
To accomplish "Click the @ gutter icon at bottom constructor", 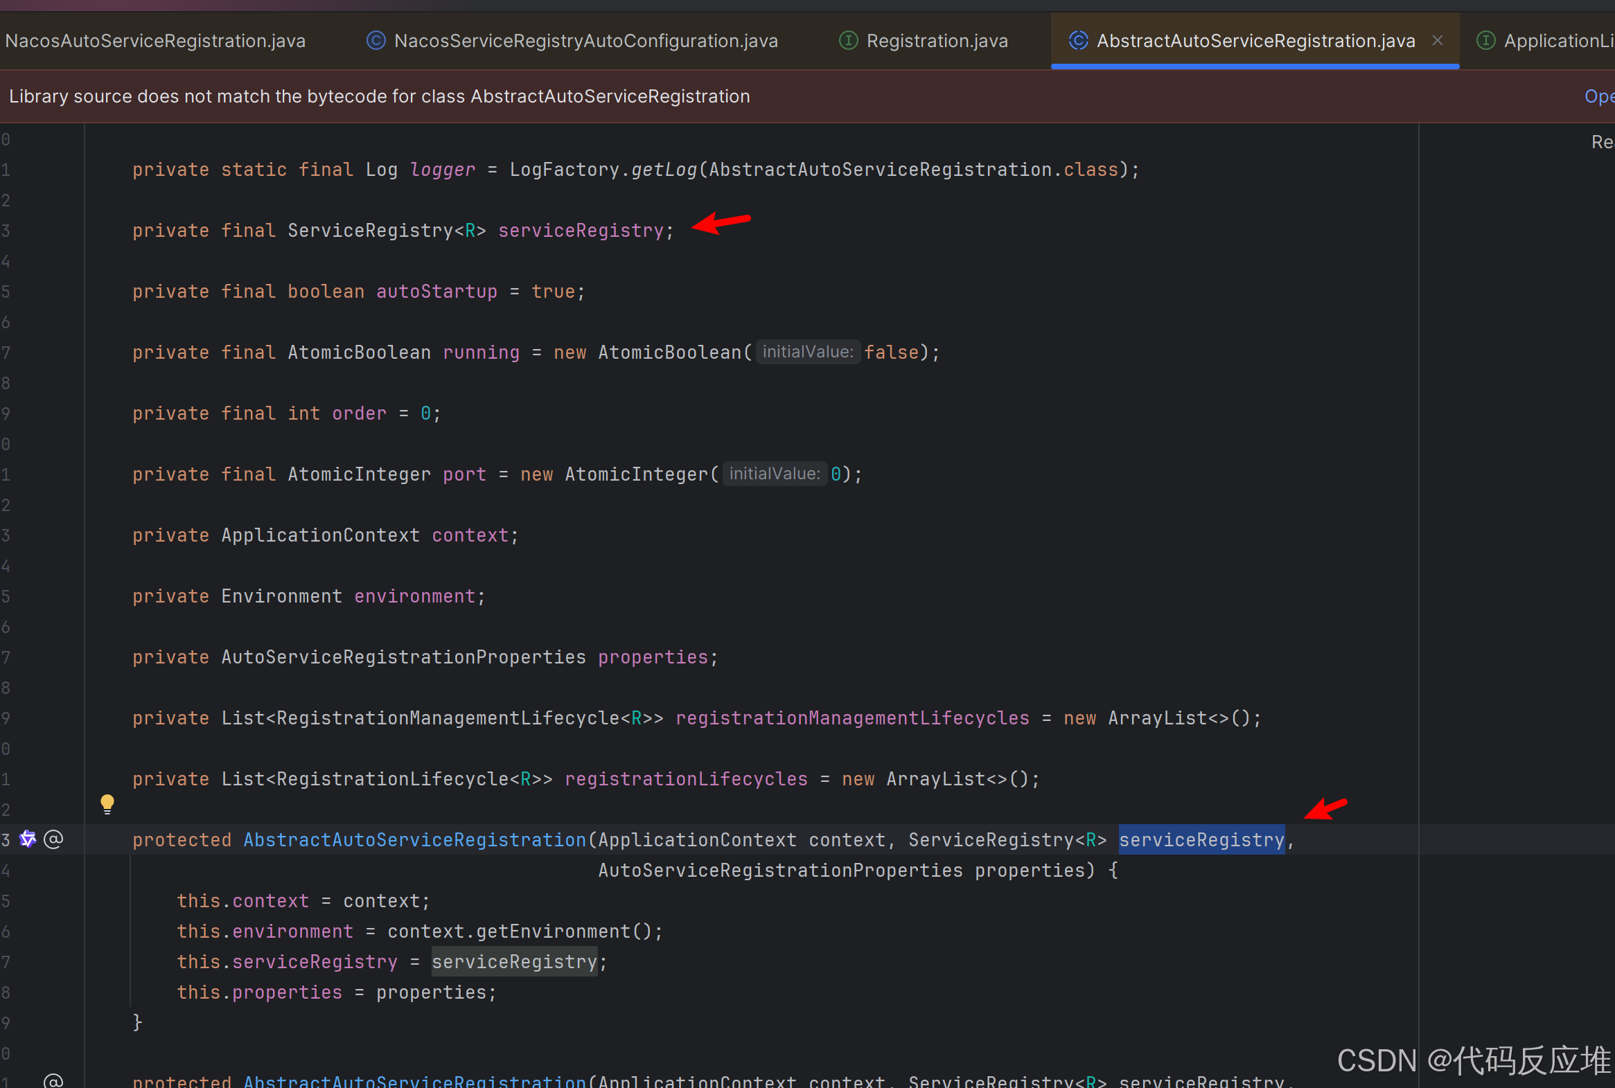I will tap(53, 1080).
